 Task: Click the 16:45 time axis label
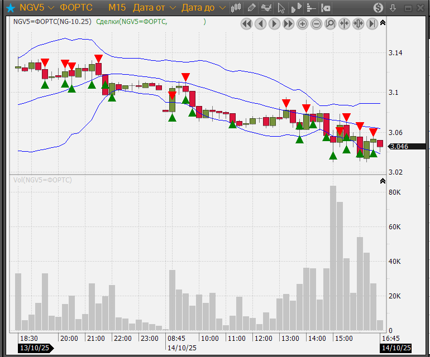[x=391, y=339]
